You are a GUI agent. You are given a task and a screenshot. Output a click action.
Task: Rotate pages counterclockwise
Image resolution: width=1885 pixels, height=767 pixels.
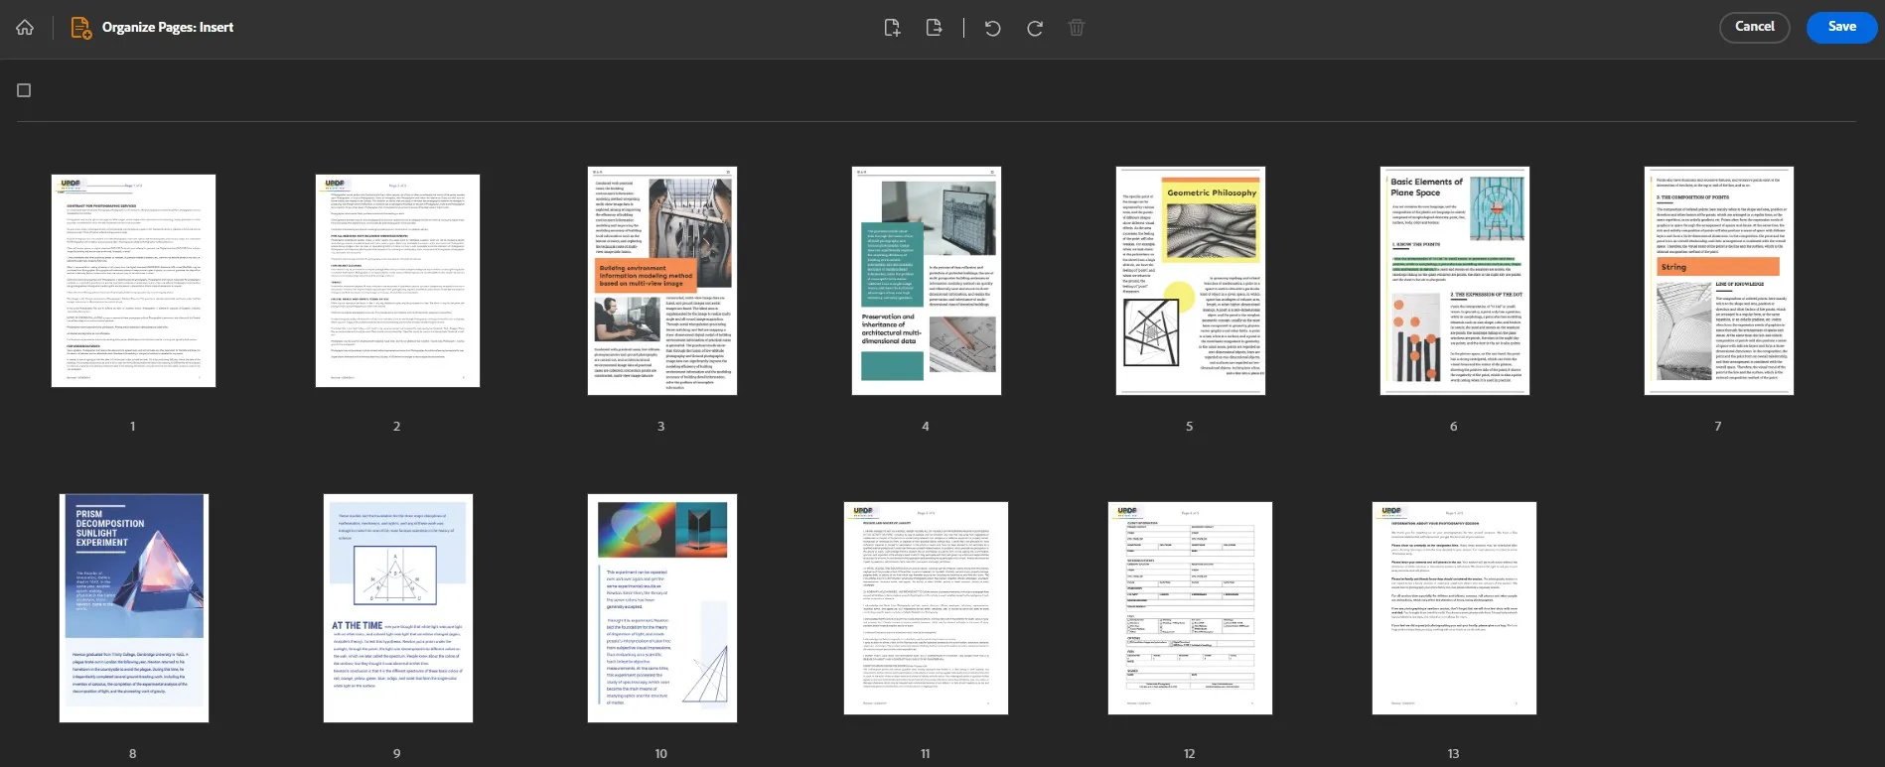(x=992, y=28)
